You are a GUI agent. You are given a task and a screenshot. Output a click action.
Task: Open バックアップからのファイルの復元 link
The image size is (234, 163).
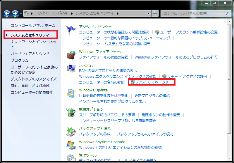click(145, 134)
